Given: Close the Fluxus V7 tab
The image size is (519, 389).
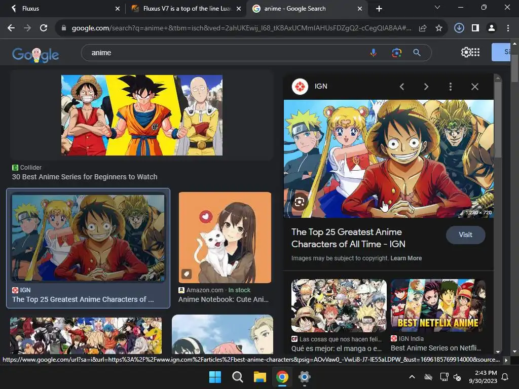Looking at the screenshot, I should tap(239, 9).
